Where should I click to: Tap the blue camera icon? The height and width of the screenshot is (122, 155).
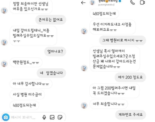6,117
